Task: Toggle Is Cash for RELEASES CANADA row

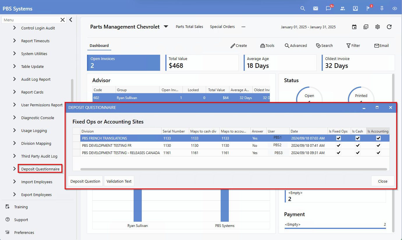Action: click(x=358, y=153)
